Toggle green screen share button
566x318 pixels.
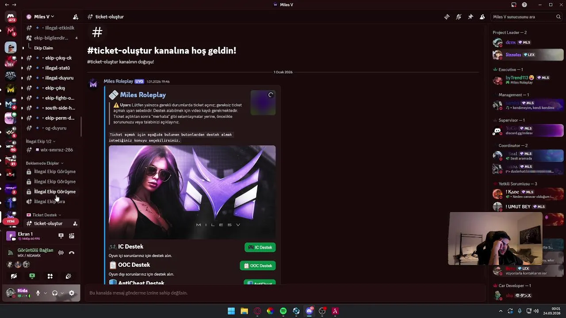[32, 276]
